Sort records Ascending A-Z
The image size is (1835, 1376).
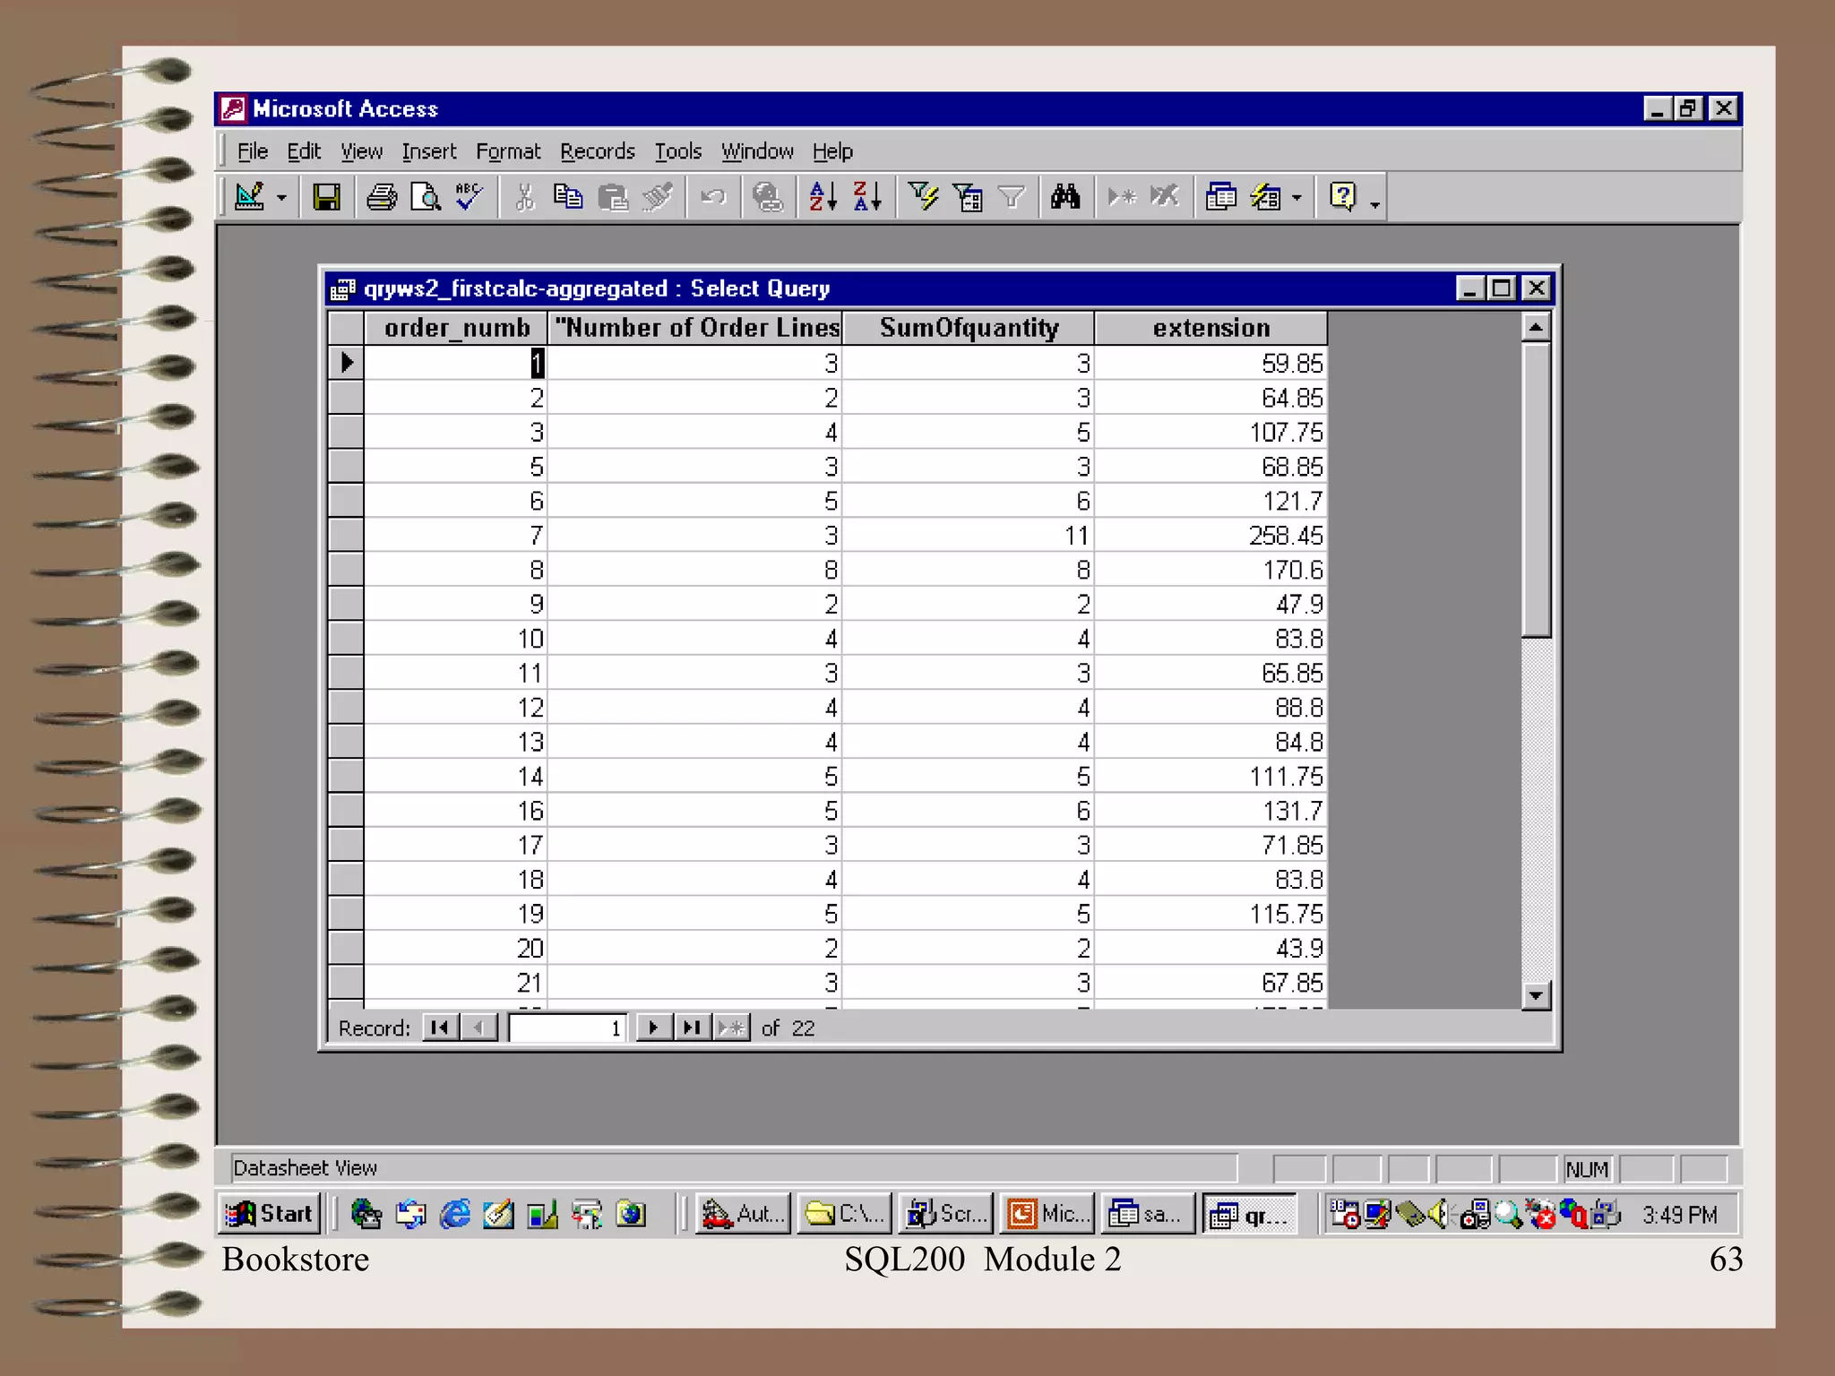click(x=823, y=197)
